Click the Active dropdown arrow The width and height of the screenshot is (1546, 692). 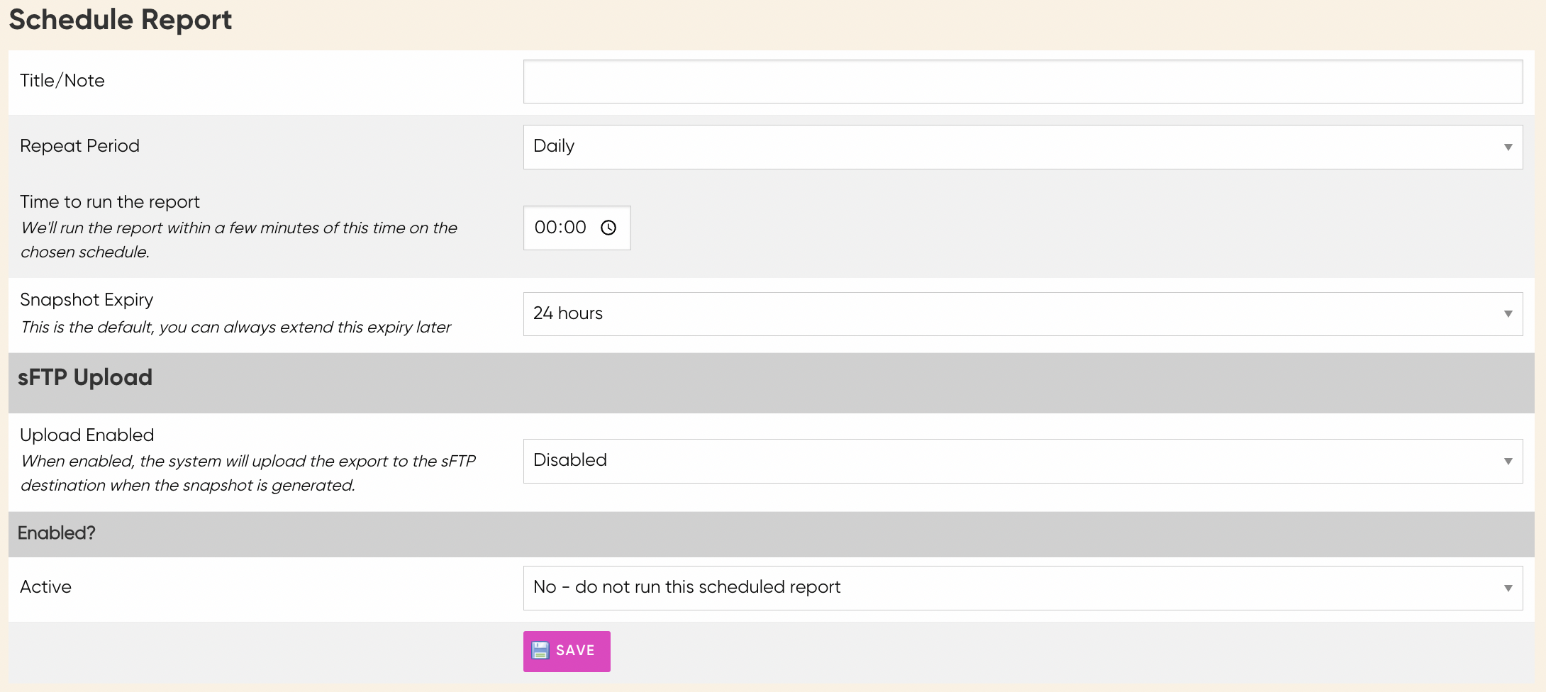tap(1508, 587)
